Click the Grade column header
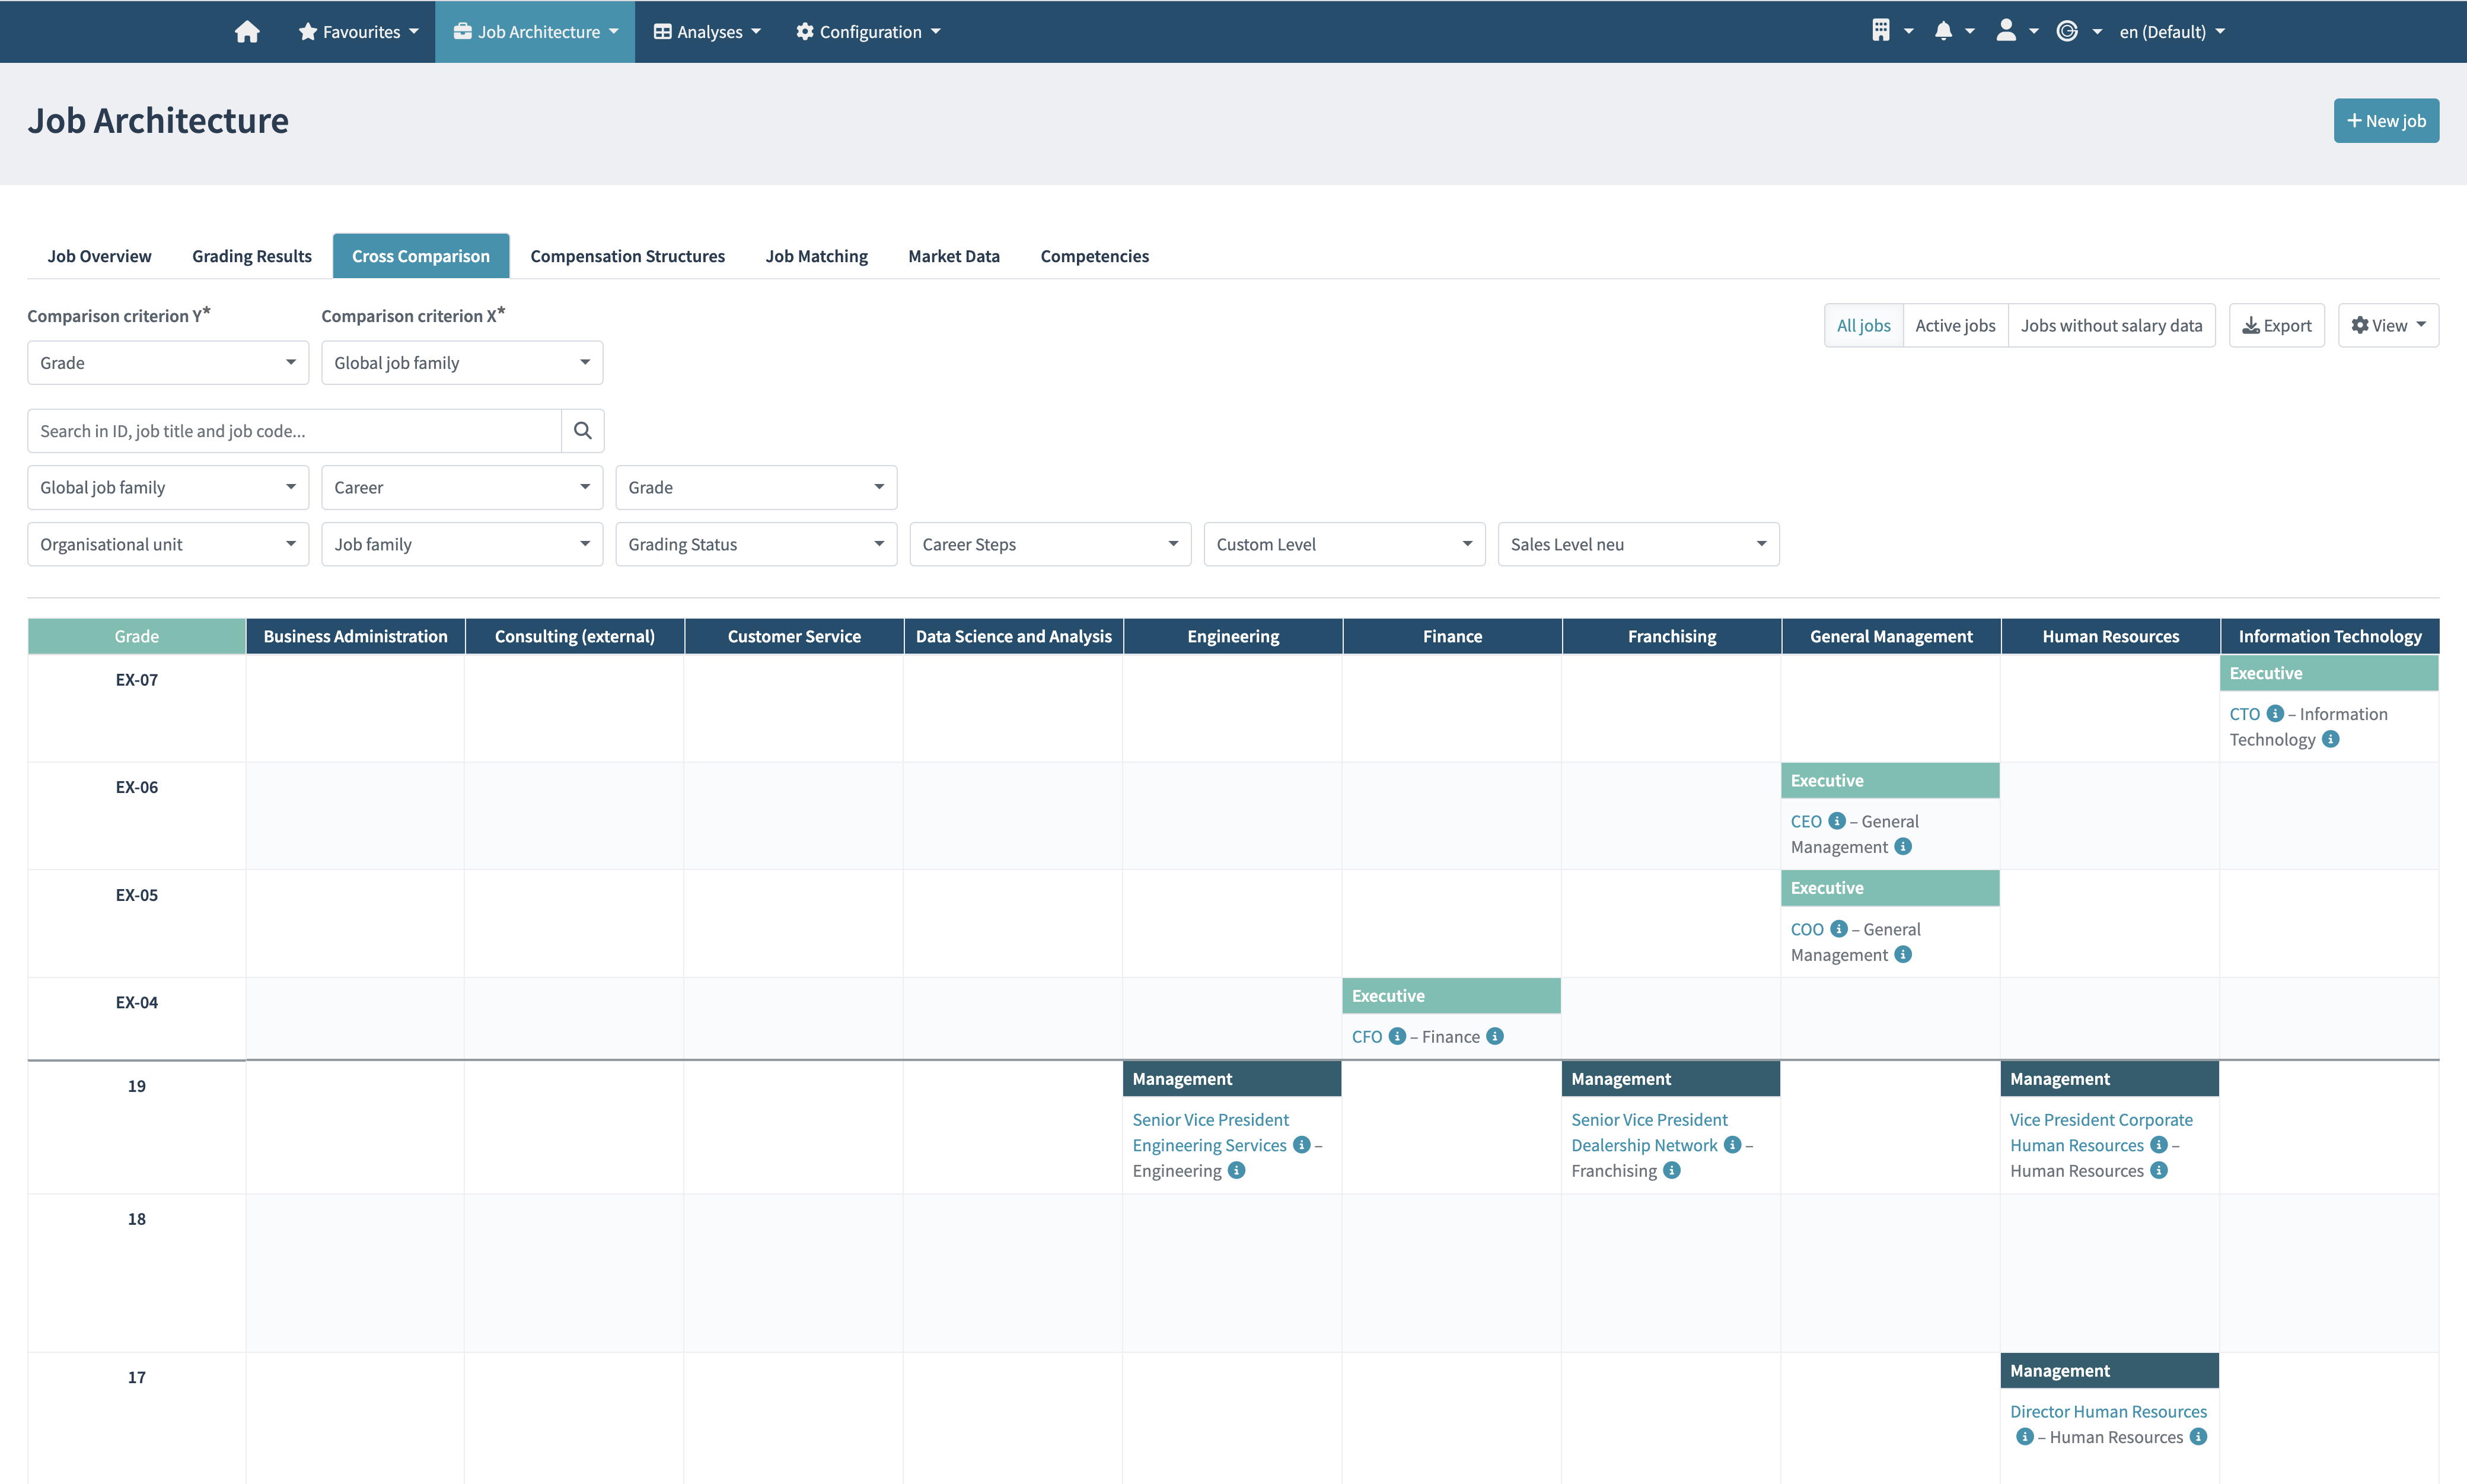 pyautogui.click(x=137, y=636)
